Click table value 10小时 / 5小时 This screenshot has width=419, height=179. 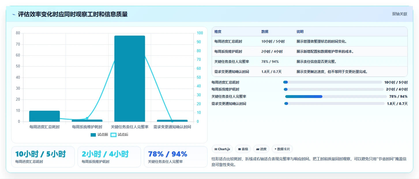coord(273,42)
